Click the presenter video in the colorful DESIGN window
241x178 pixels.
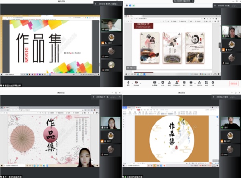(111, 25)
